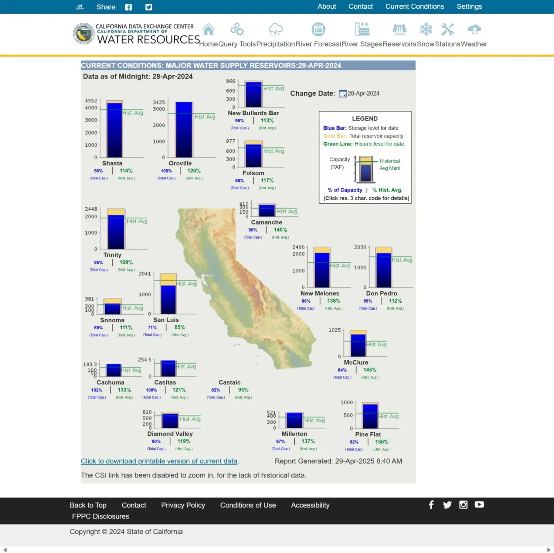
Task: Share page on Facebook
Action: 128,7
